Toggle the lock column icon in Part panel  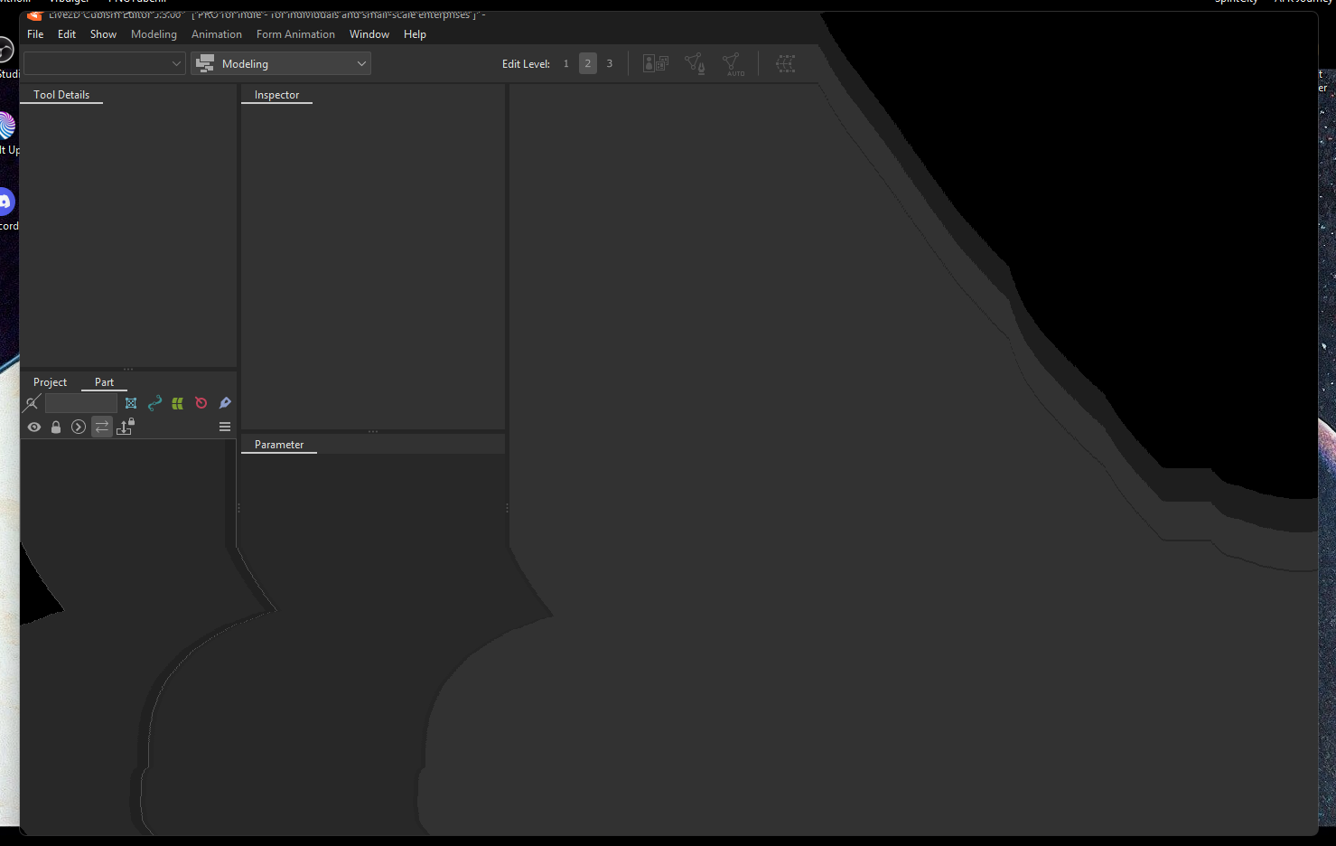[x=56, y=427]
